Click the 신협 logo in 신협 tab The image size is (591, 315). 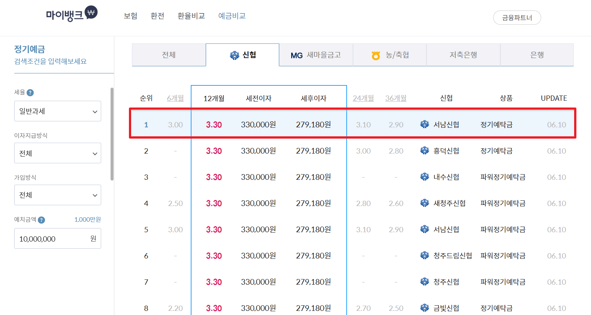(235, 55)
